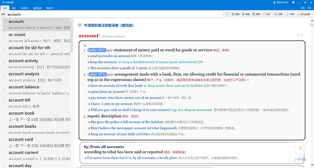Add word with the yellow star icon
The image size is (314, 168).
(x=298, y=14)
